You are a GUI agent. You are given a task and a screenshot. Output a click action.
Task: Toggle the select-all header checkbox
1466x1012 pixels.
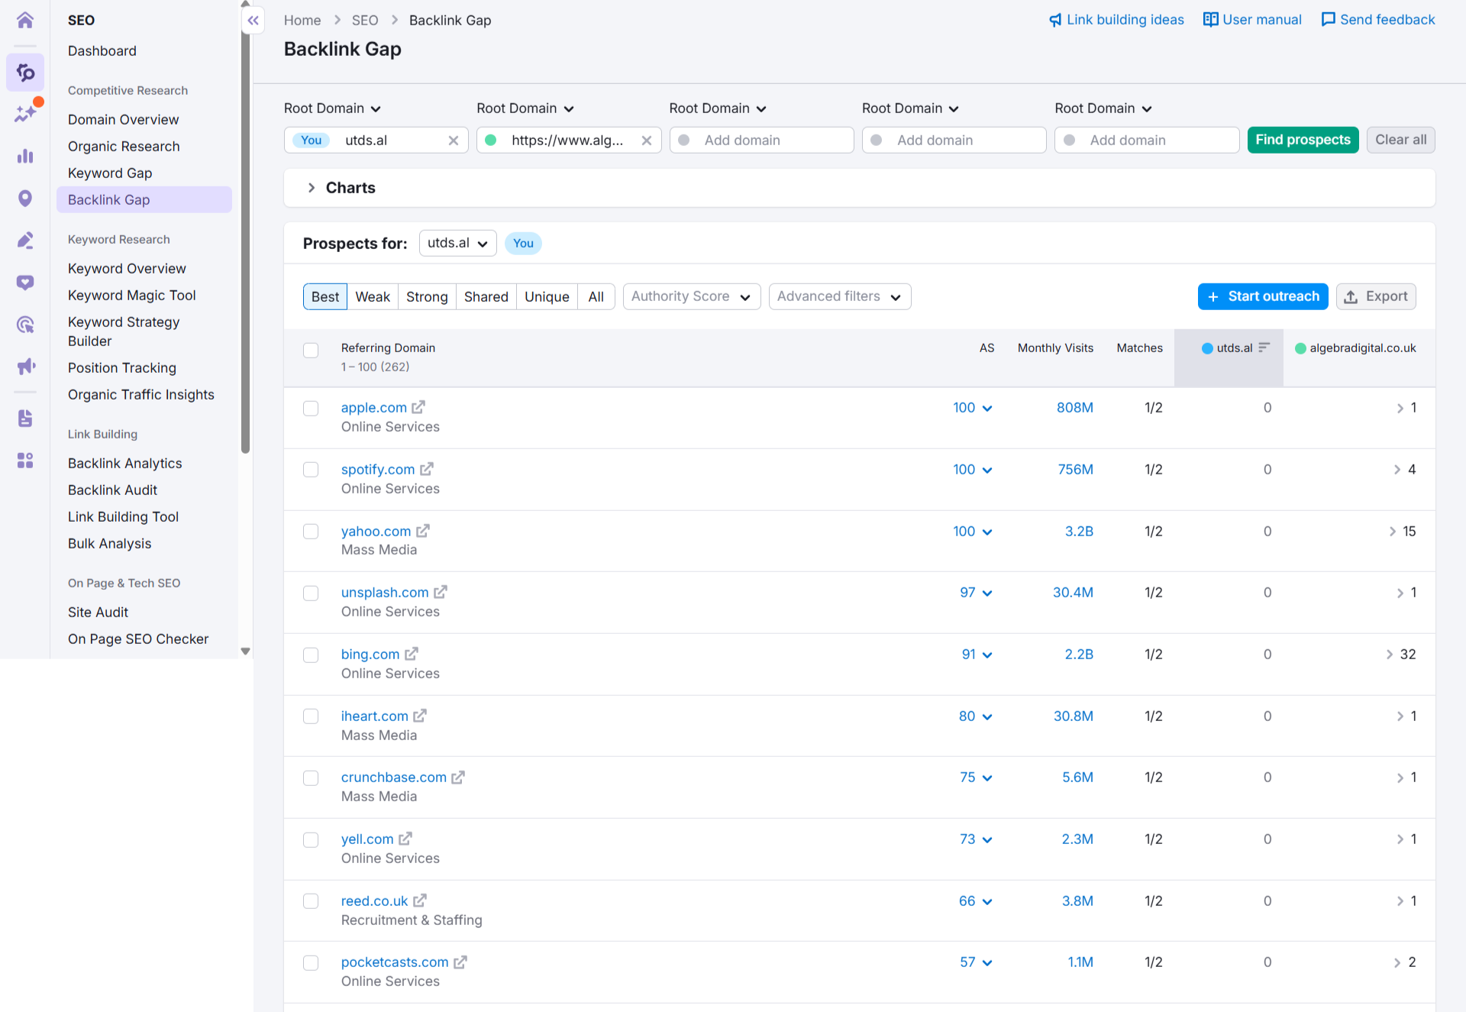pos(311,351)
